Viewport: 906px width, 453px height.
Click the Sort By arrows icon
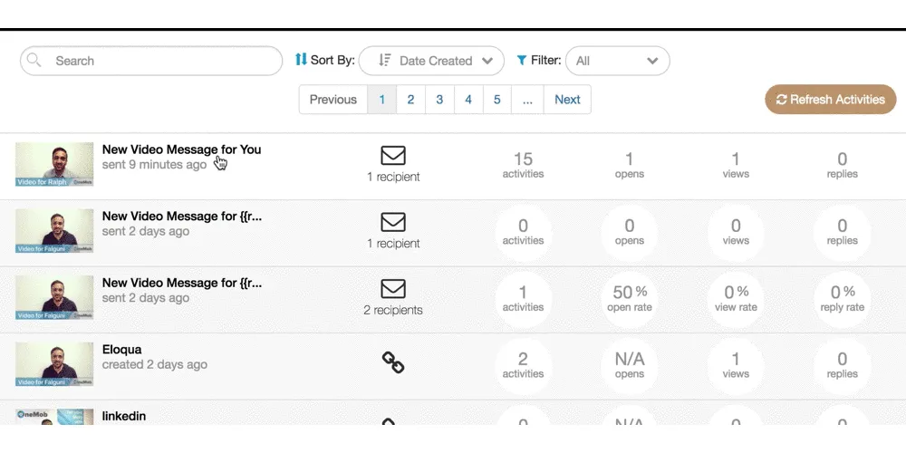301,59
